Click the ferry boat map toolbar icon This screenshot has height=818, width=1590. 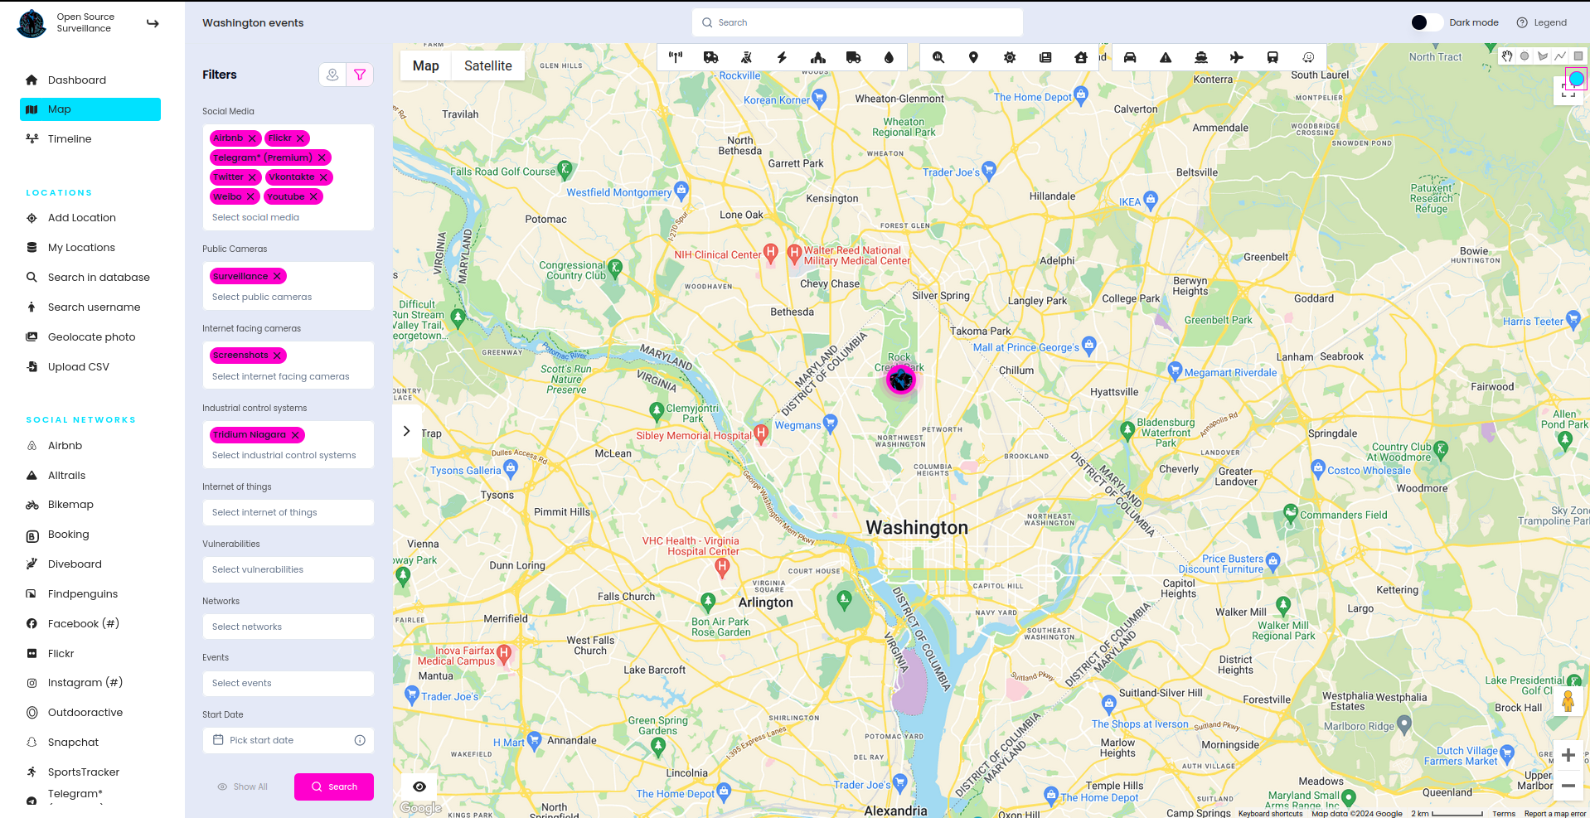click(1201, 57)
